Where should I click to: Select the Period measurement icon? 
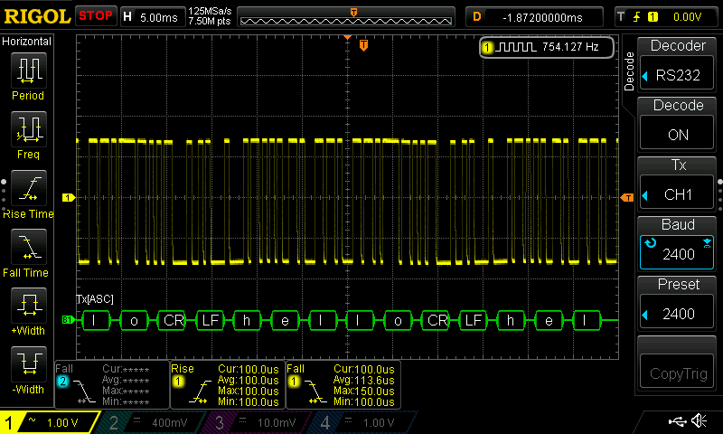[x=29, y=71]
